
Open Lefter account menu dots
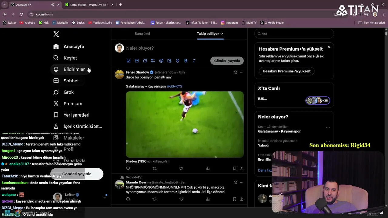[x=104, y=197]
